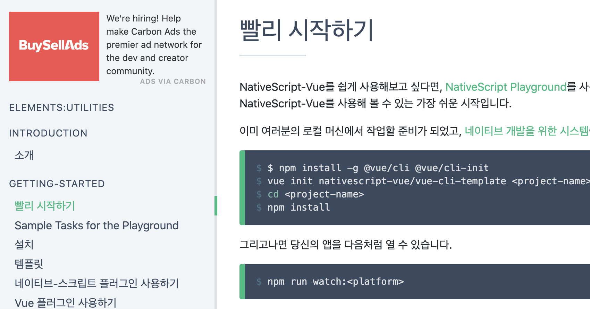This screenshot has height=309, width=590.
Task: Click the sidebar vertical scrollbar
Action: pos(216,206)
